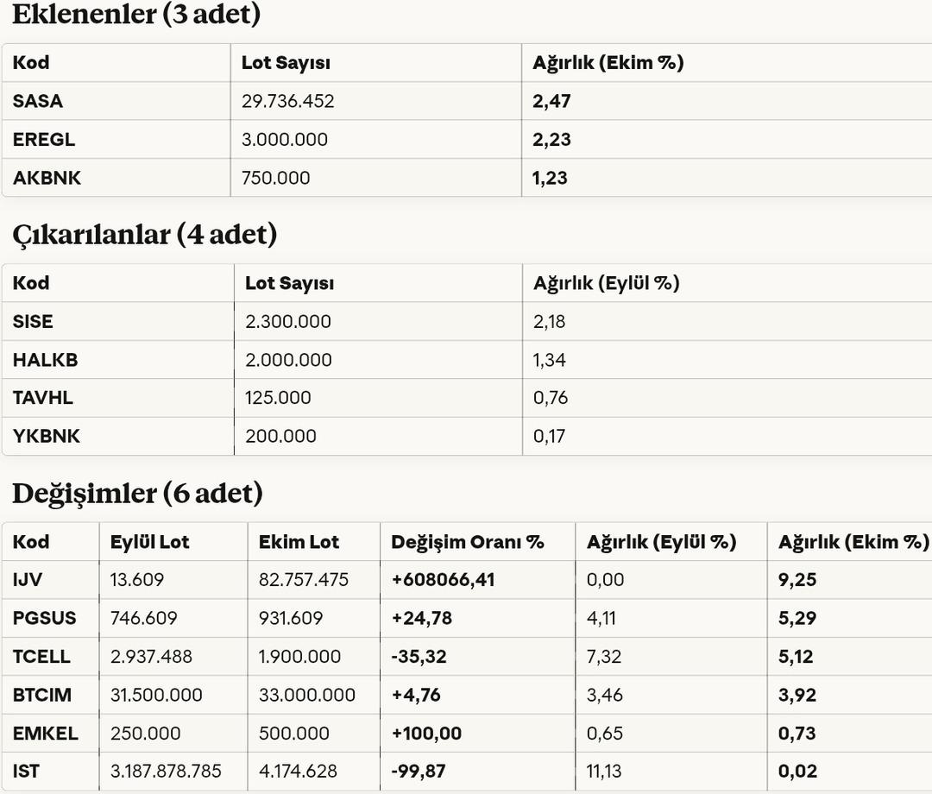Click the Ekim Lot column header
932x794 pixels.
299,542
